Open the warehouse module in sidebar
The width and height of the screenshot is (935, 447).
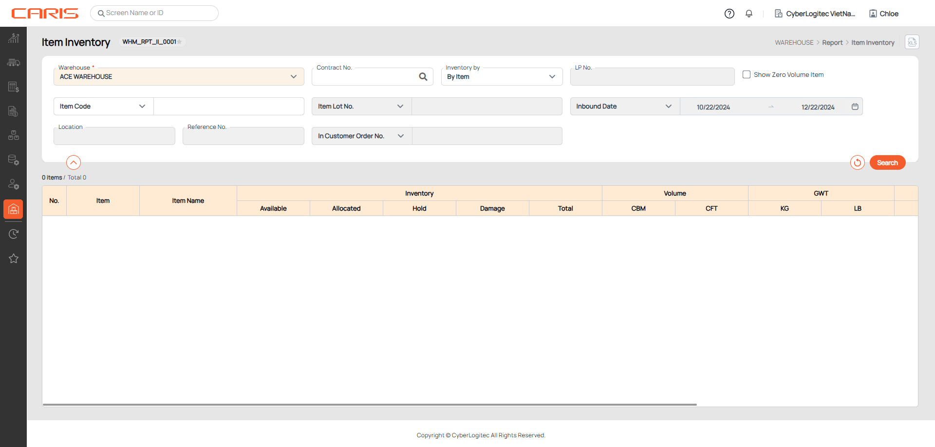click(x=13, y=209)
